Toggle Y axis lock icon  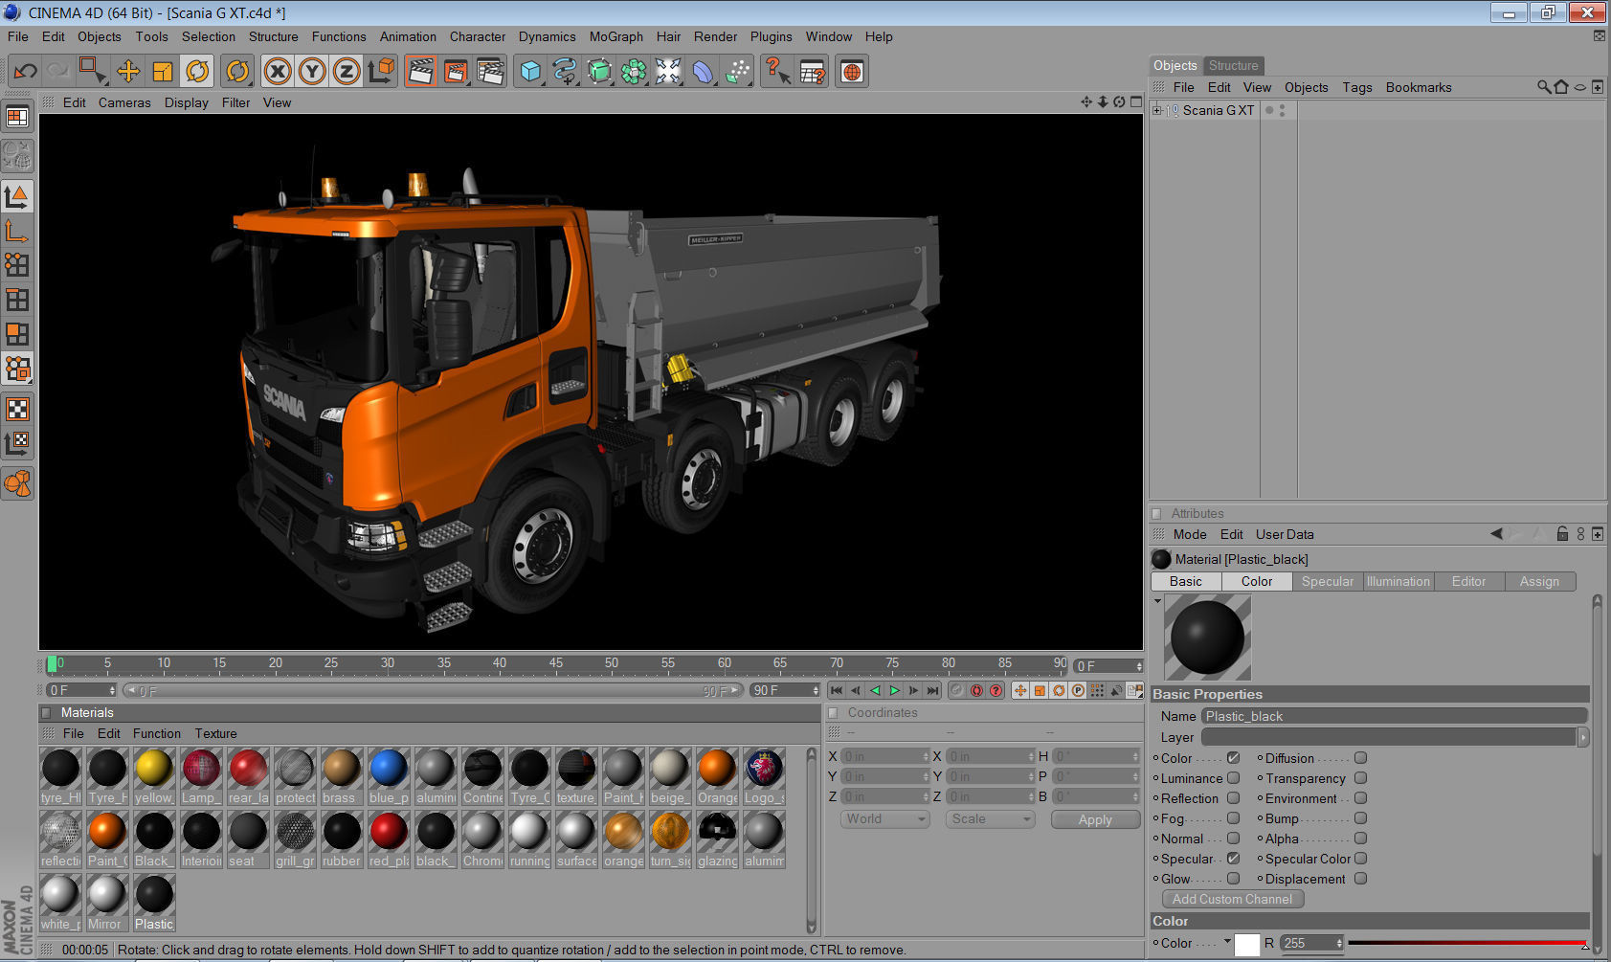(312, 71)
